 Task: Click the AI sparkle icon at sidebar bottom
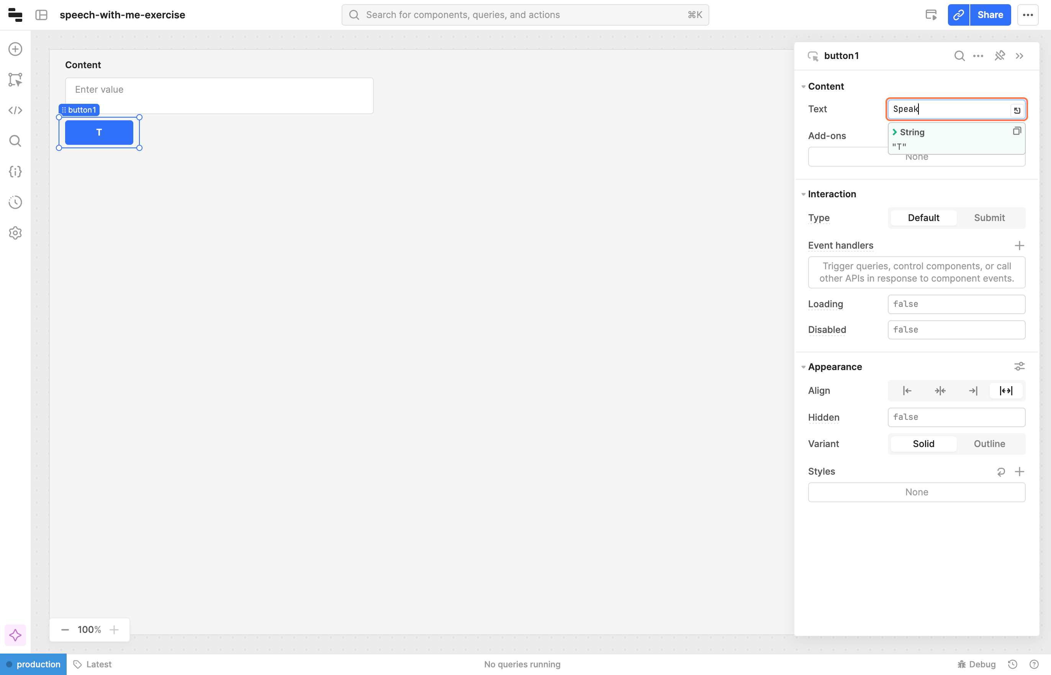pos(15,635)
